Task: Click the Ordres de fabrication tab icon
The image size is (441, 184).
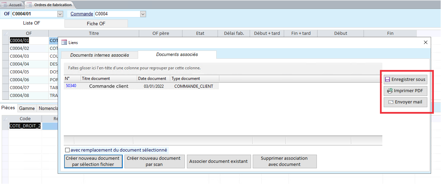Action: pos(29,5)
